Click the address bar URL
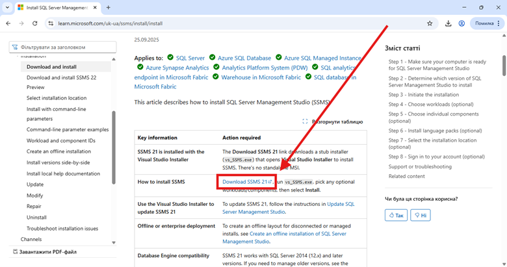 (110, 23)
